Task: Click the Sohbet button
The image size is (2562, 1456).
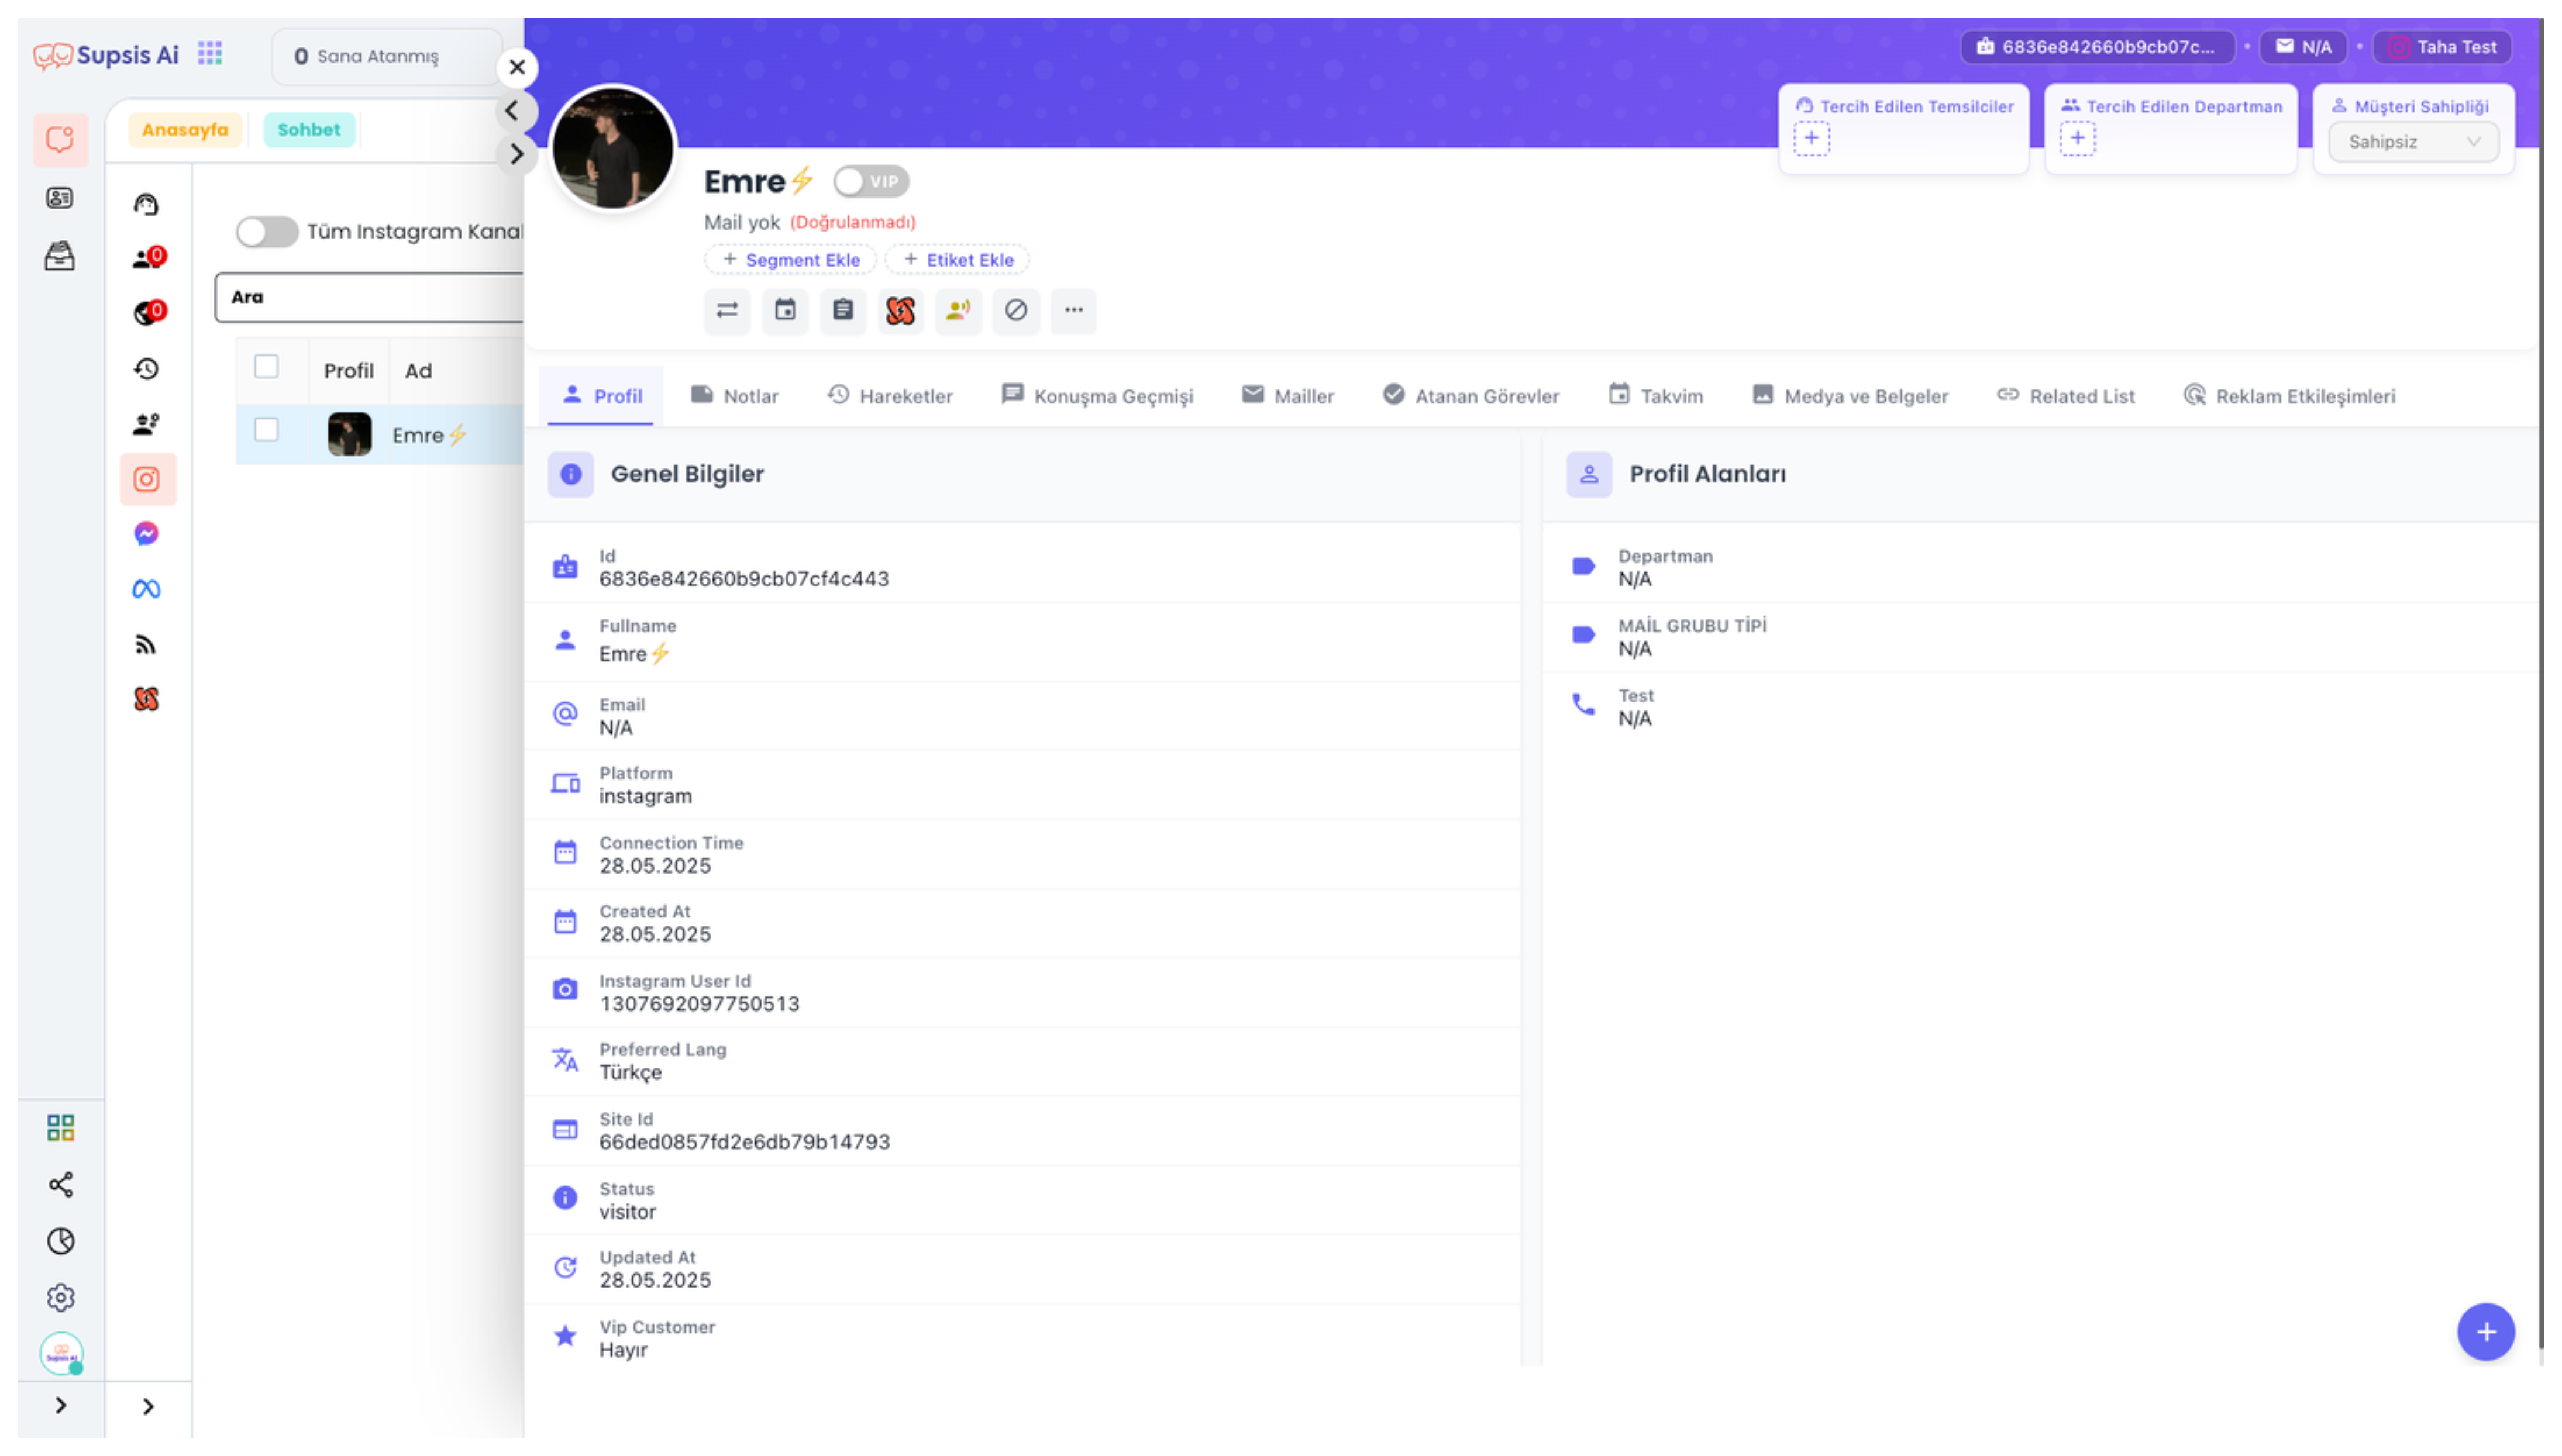Action: [309, 130]
